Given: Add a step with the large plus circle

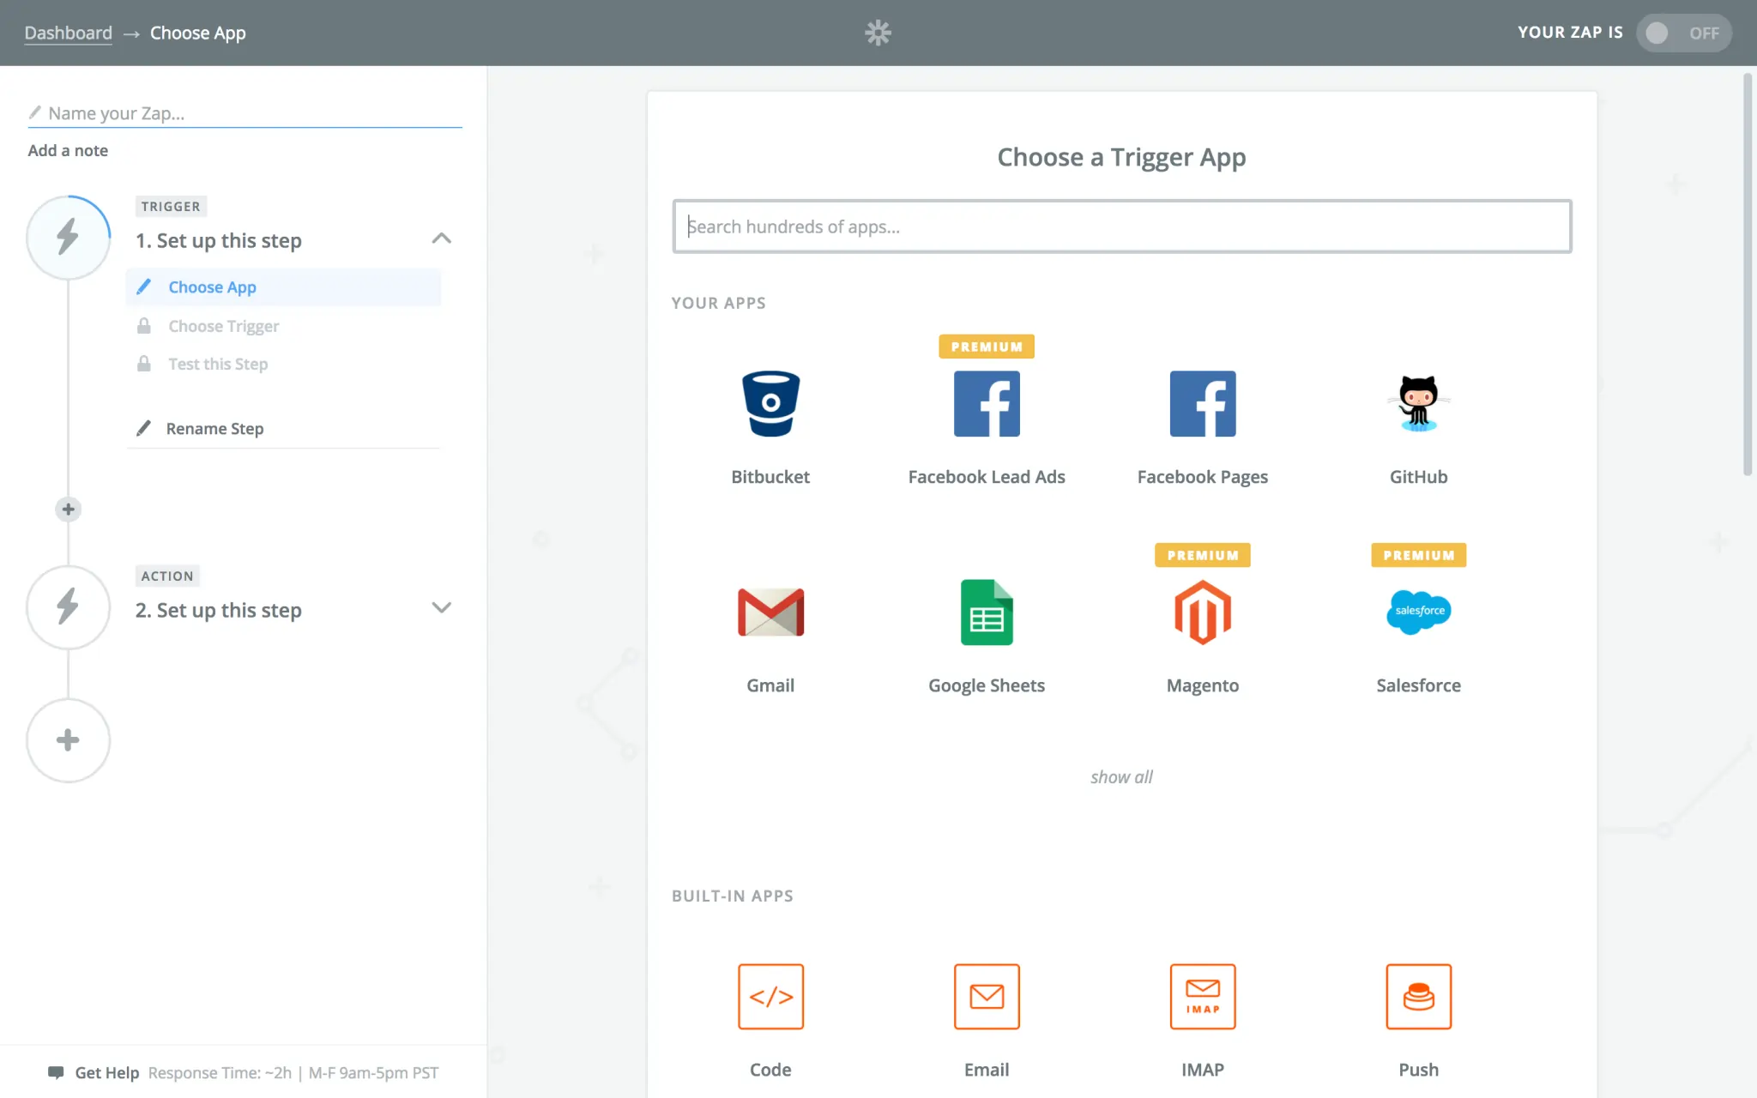Looking at the screenshot, I should pos(68,740).
